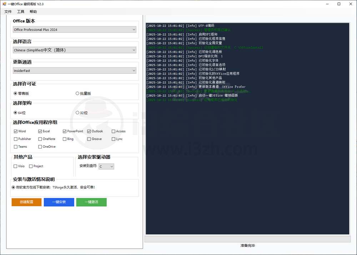
Task: Uncheck the Word checkbox
Action: pos(16,131)
